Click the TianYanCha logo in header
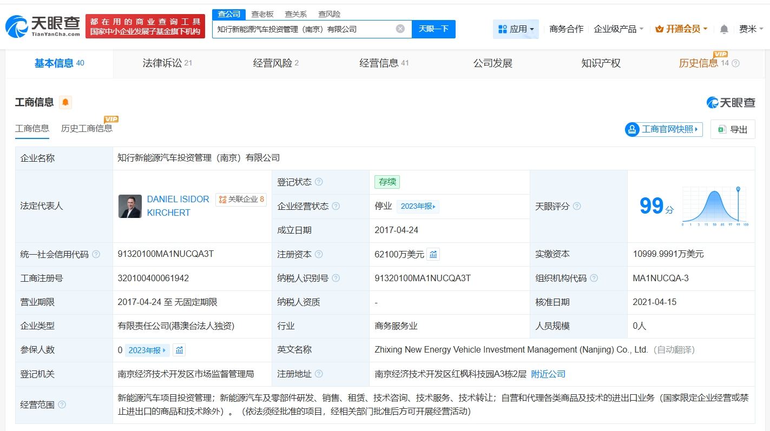Screen dimensions: 770x431 tap(43, 26)
